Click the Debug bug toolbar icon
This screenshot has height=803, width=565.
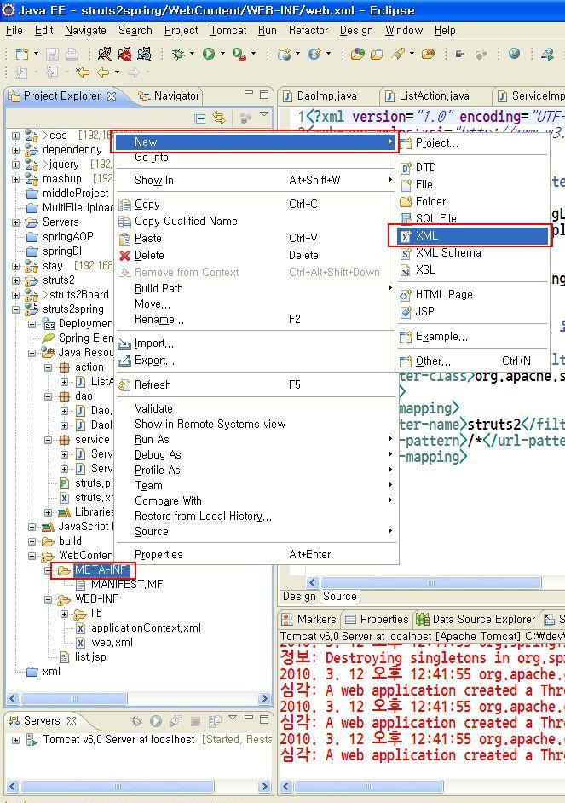tap(179, 53)
